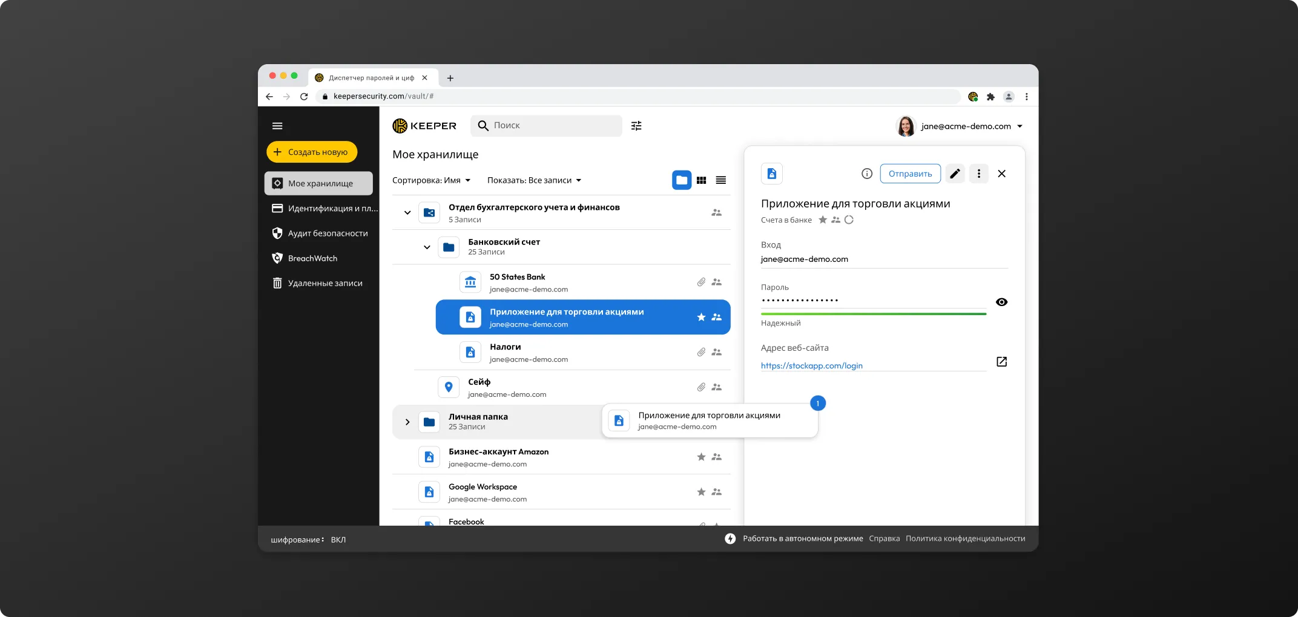
Task: Click the Keeper extension icon in browser toolbar
Action: [973, 96]
